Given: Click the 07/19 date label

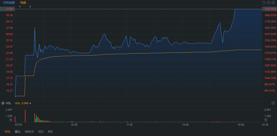Looking at the screenshot, I should [18, 125].
